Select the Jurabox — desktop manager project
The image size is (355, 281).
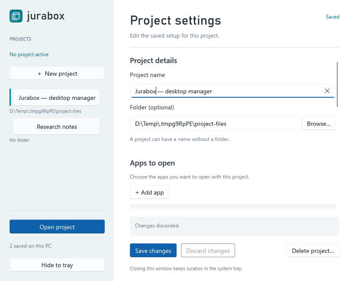pyautogui.click(x=57, y=98)
